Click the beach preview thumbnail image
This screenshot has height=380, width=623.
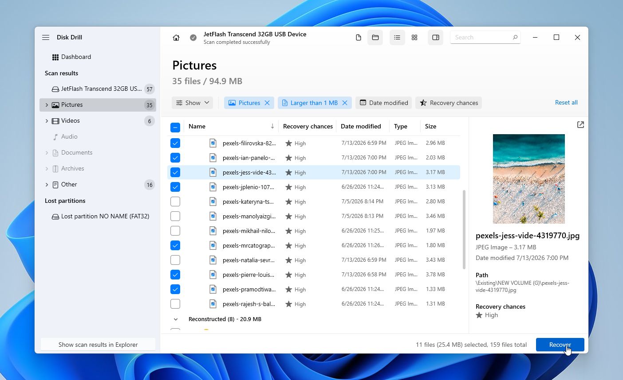529,179
